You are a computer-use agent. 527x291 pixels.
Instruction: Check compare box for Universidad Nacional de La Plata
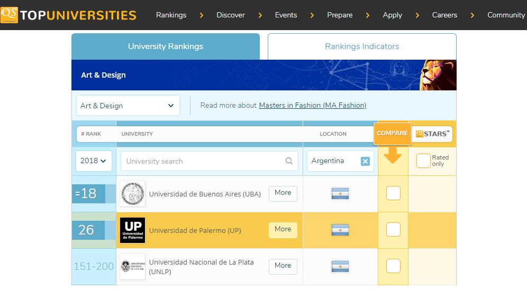[393, 266]
